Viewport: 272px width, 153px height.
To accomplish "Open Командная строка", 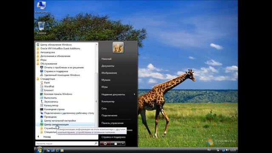I will point(52,109).
